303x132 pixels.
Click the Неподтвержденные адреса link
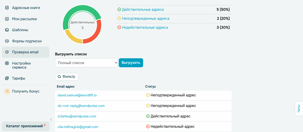point(145,18)
